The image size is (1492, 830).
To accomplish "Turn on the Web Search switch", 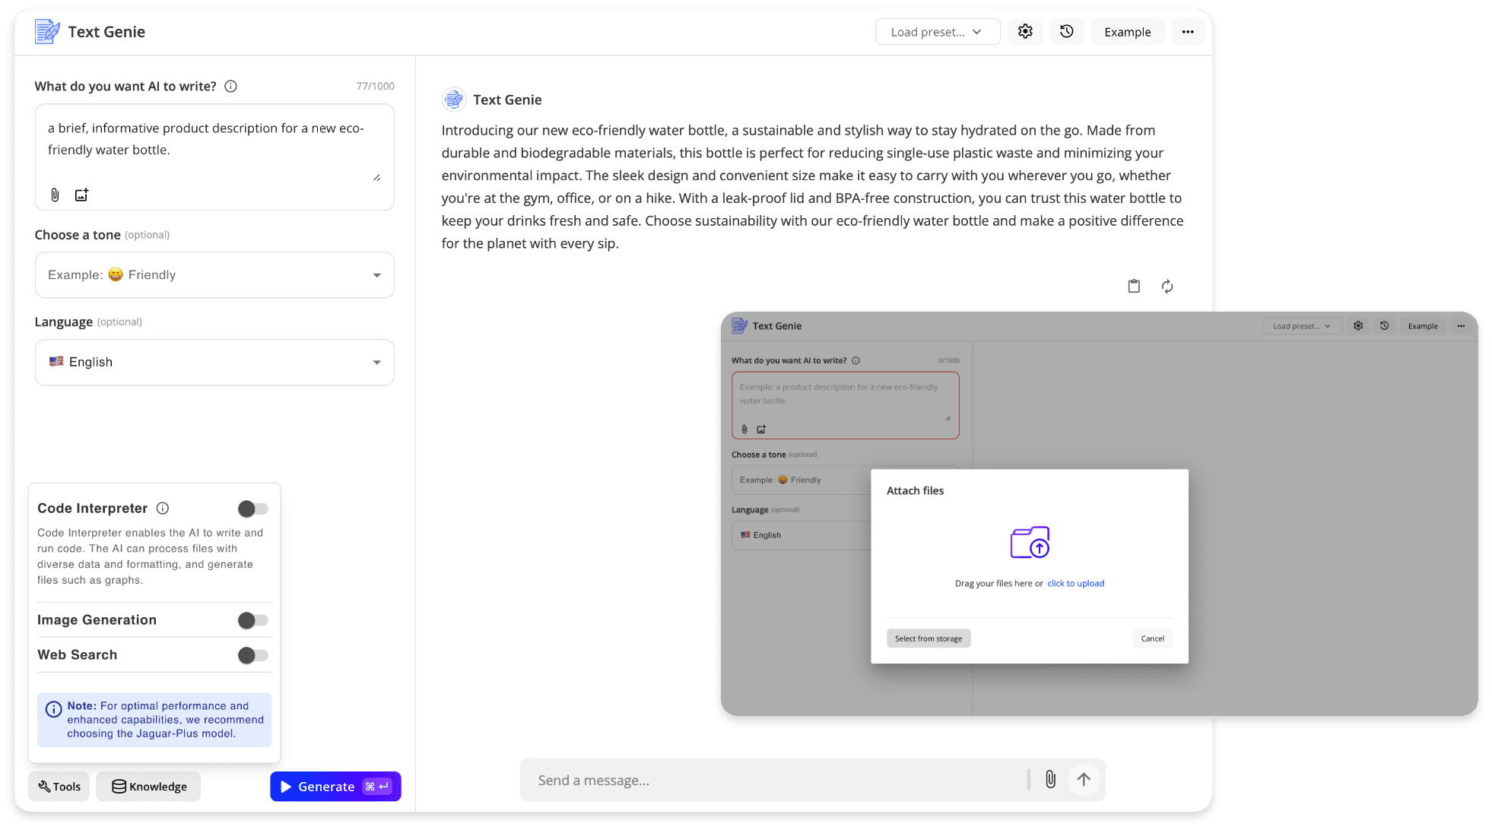I will pyautogui.click(x=253, y=655).
